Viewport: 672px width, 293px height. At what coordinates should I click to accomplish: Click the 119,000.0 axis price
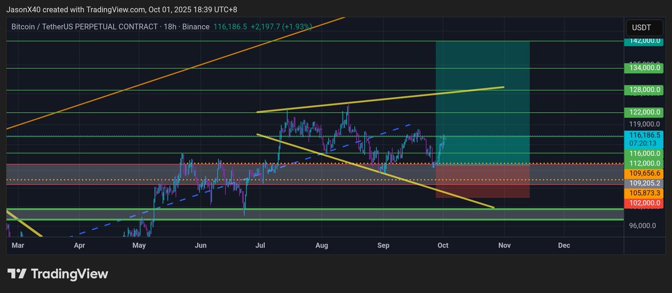pyautogui.click(x=645, y=124)
